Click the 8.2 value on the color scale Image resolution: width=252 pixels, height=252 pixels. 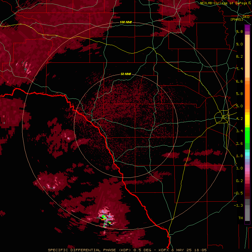click(x=239, y=56)
